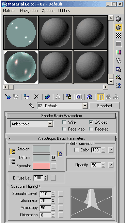The height and width of the screenshot is (223, 125).
Task: Click the Make Unique icon
Action: (58, 97)
